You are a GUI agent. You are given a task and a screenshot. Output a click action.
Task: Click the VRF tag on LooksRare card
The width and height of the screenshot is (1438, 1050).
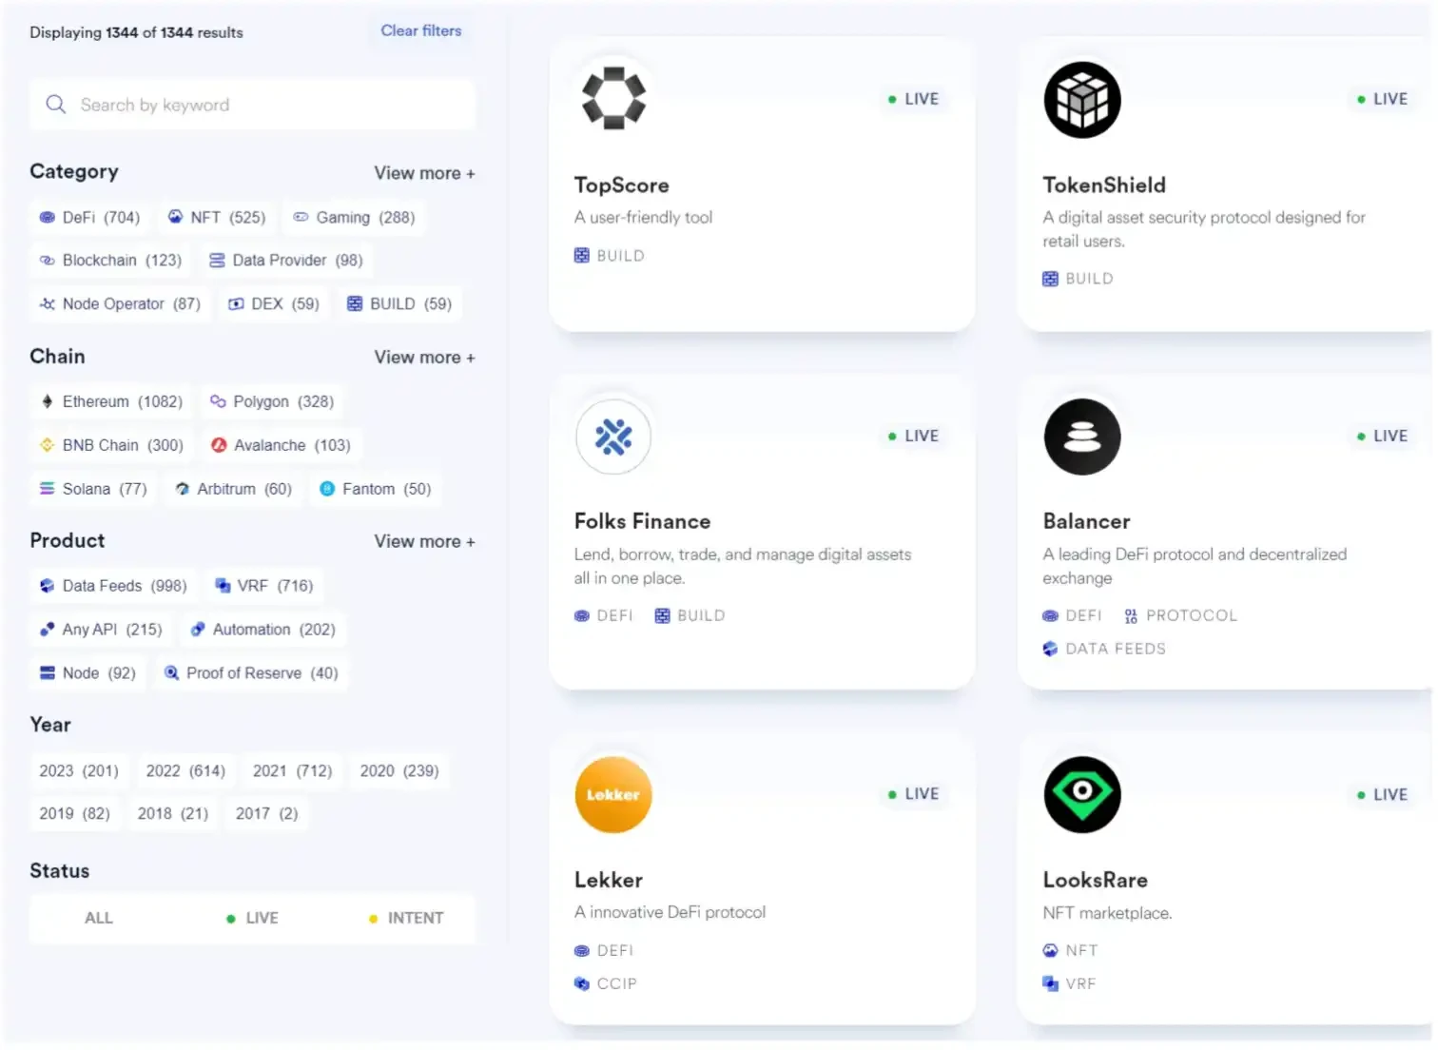pos(1070,984)
